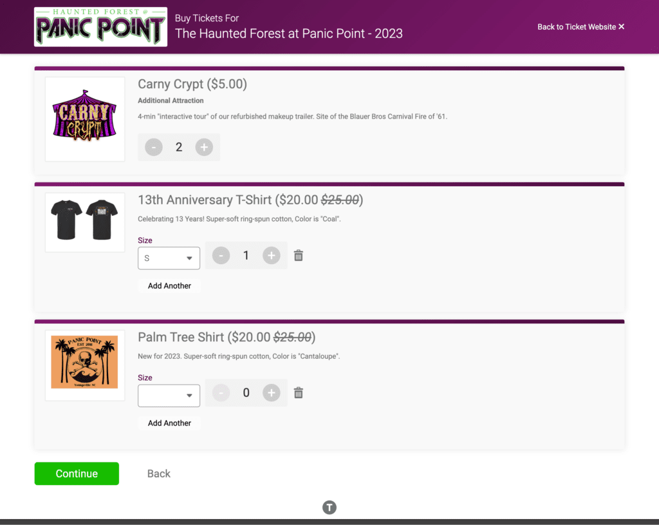Screen dimensions: 659x525
Task: Remove Palm Tree Shirt row with trash icon
Action: pos(299,392)
